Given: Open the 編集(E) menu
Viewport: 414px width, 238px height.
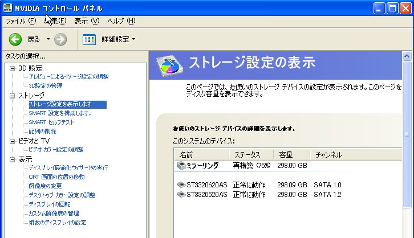Looking at the screenshot, I should coord(55,21).
